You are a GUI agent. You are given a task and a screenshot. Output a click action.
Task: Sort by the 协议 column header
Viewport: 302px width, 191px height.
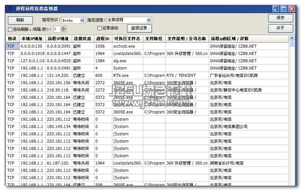(13, 38)
